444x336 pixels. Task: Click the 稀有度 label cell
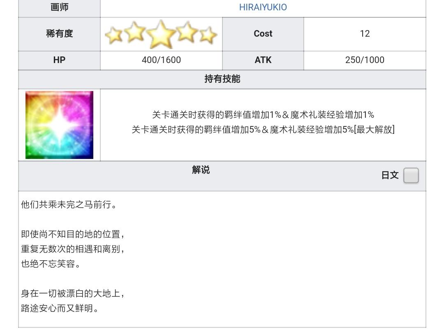[x=59, y=34]
